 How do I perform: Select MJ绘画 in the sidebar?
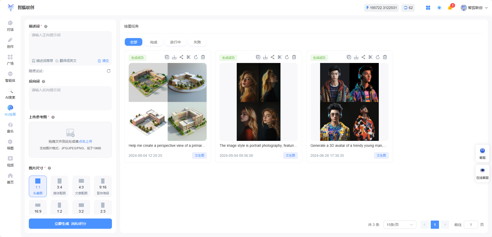click(x=10, y=111)
